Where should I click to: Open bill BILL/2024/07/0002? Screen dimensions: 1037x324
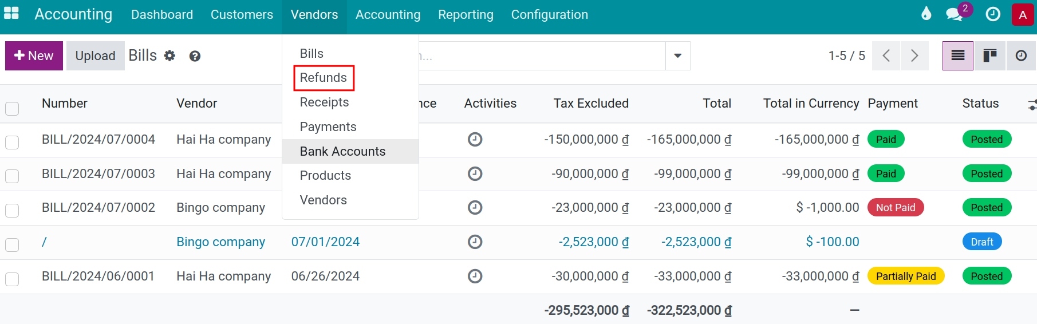(98, 207)
